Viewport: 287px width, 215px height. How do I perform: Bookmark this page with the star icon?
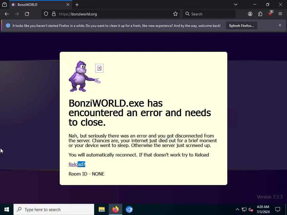(x=175, y=14)
